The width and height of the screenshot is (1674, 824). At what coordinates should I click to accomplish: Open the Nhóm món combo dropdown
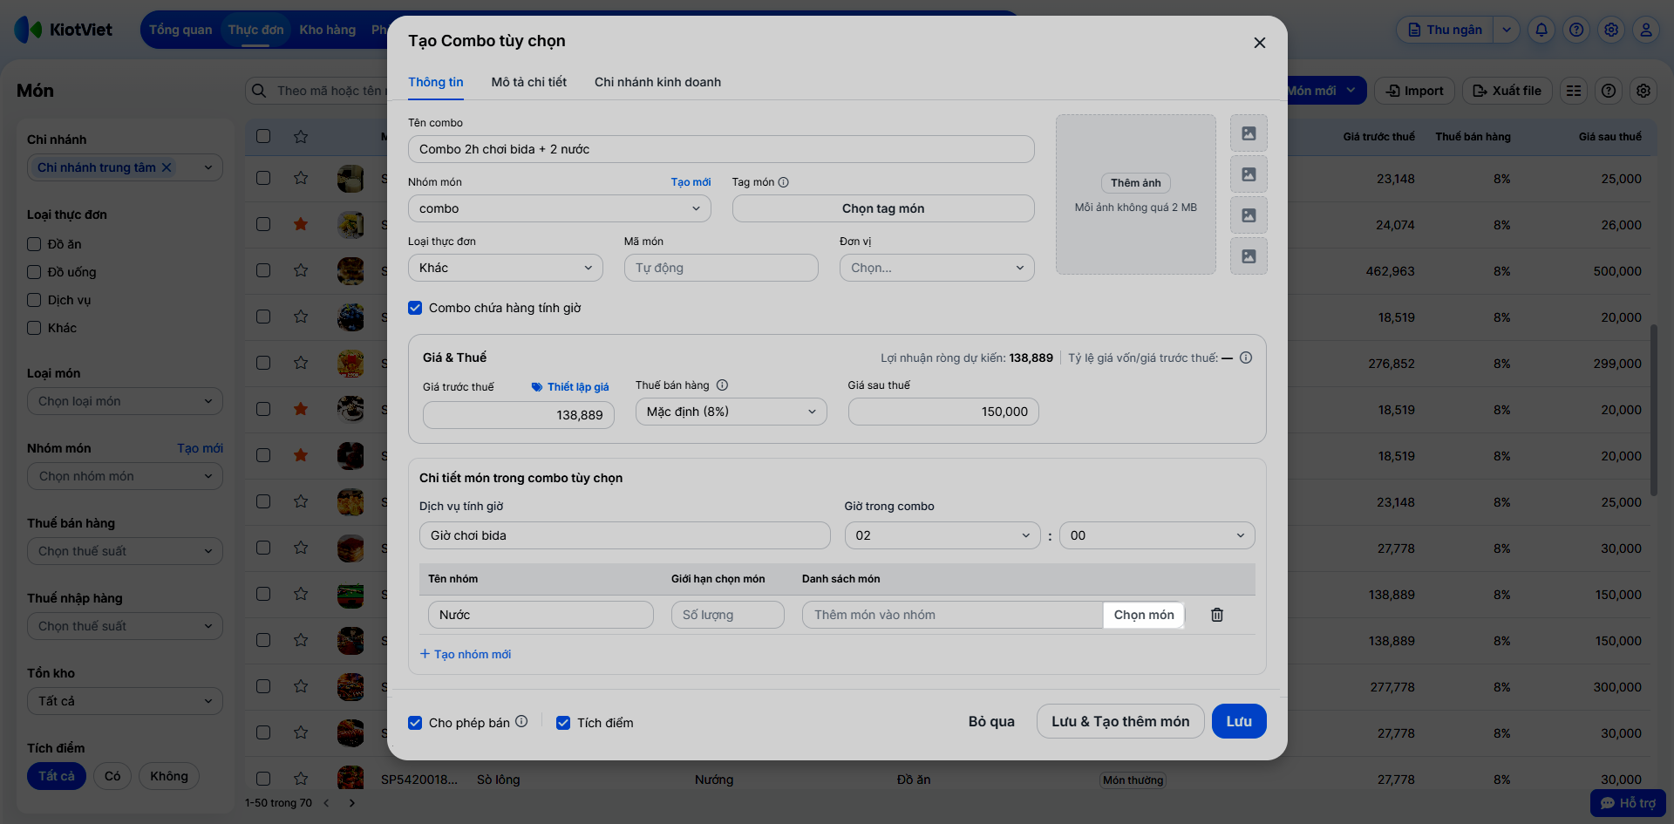[559, 208]
